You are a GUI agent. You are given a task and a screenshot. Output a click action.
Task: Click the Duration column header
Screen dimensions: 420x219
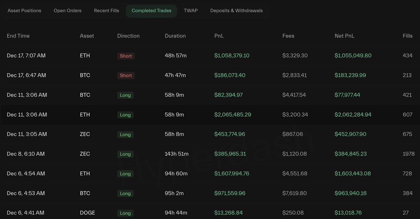(x=175, y=36)
